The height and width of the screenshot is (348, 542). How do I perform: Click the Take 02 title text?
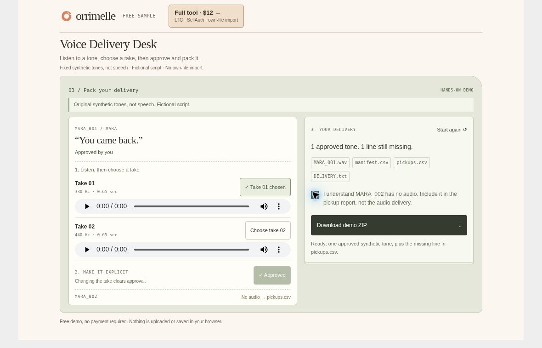pyautogui.click(x=85, y=227)
